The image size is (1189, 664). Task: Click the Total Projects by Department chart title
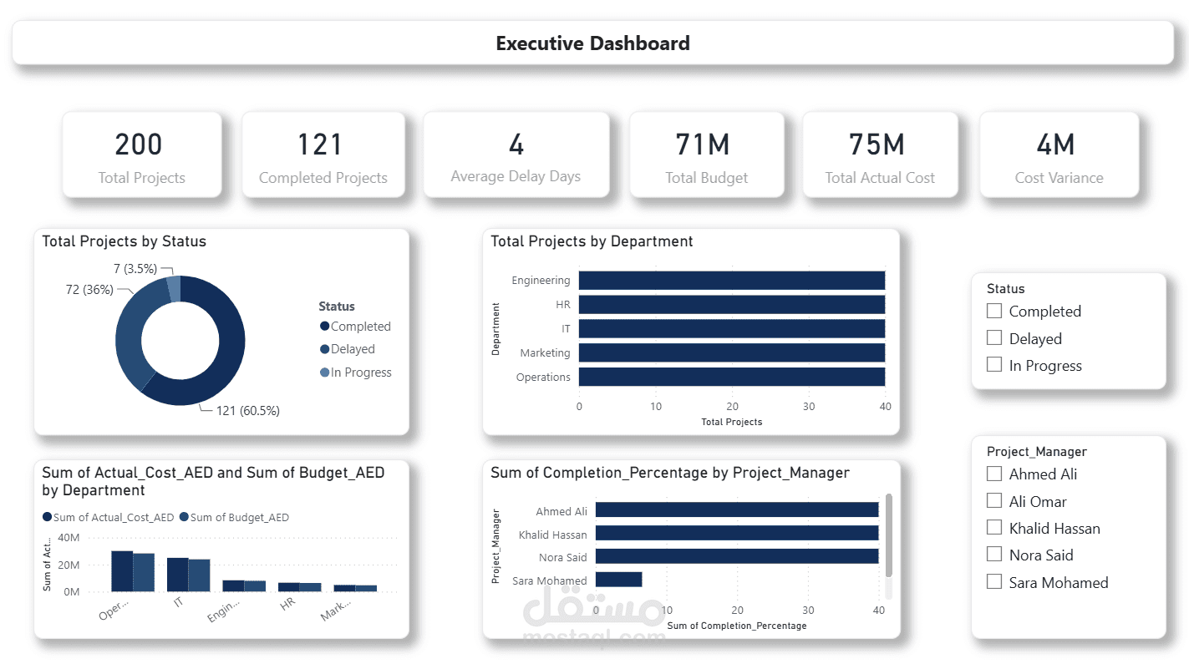click(x=592, y=241)
